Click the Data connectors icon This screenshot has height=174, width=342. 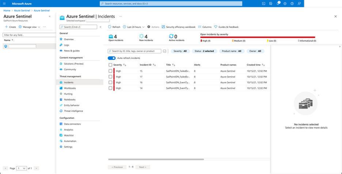[61, 124]
